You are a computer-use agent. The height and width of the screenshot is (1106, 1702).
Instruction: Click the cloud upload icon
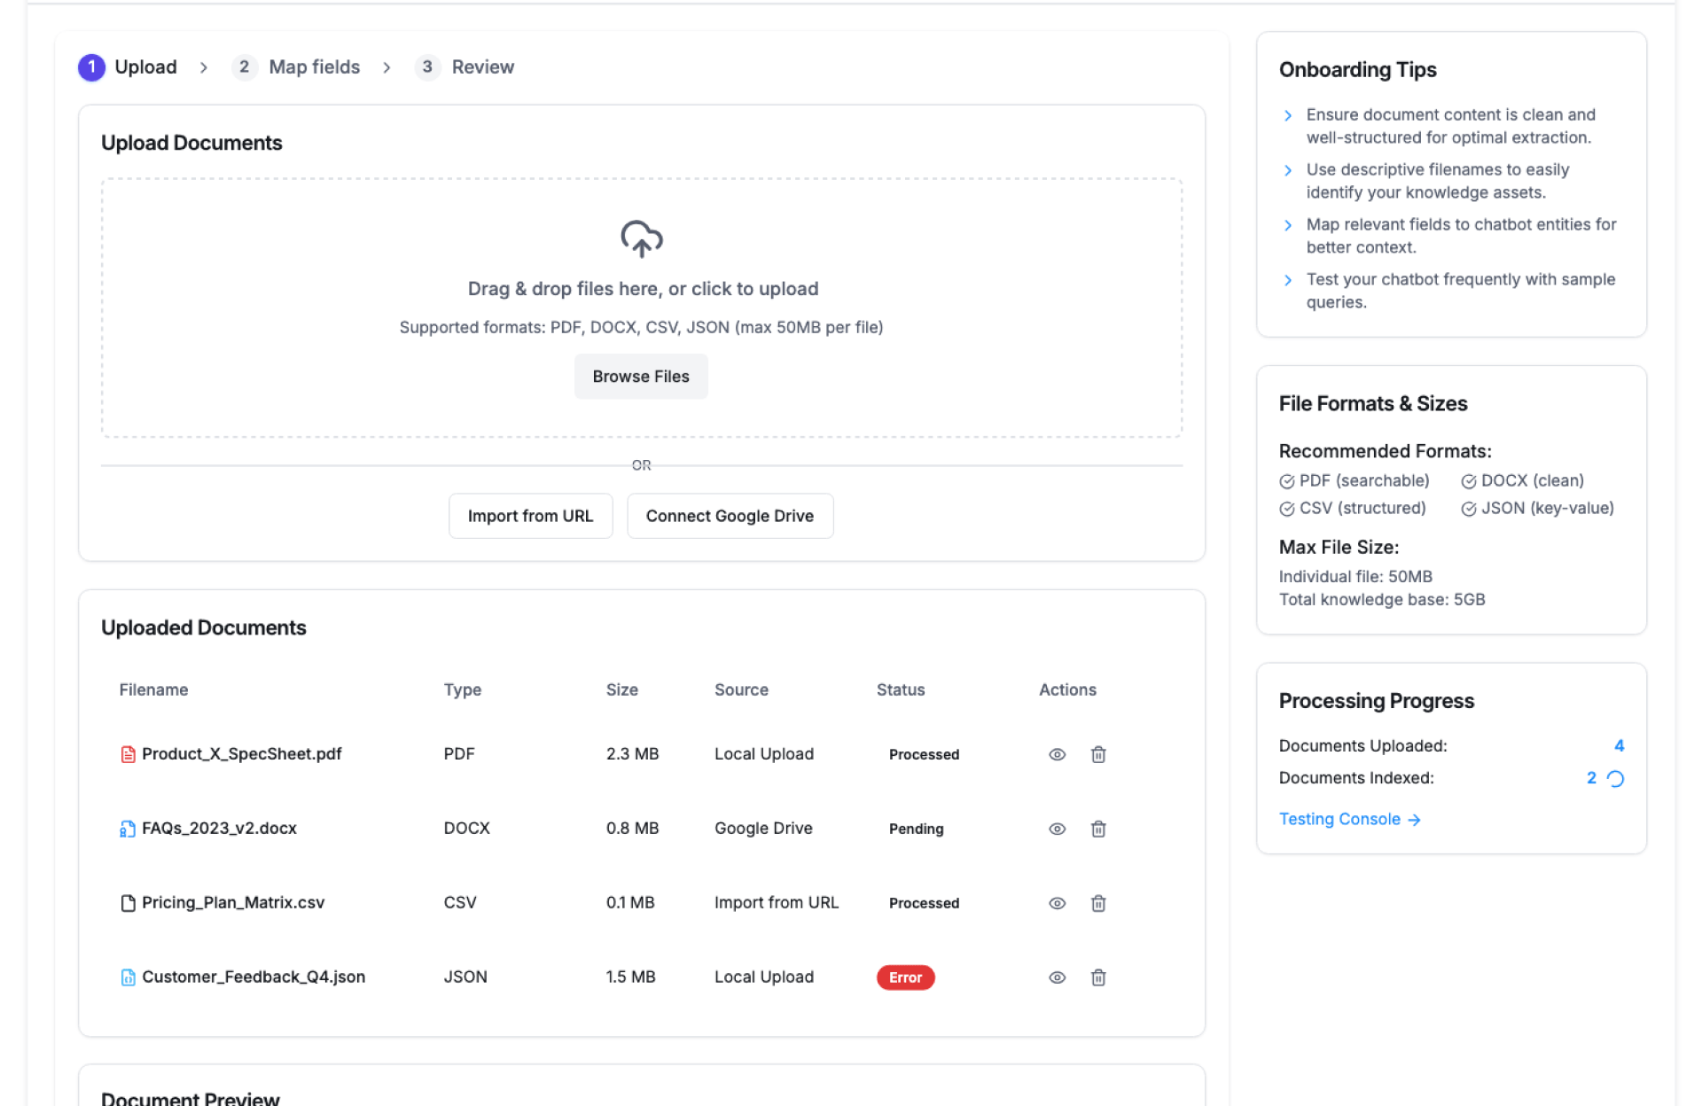pos(641,238)
